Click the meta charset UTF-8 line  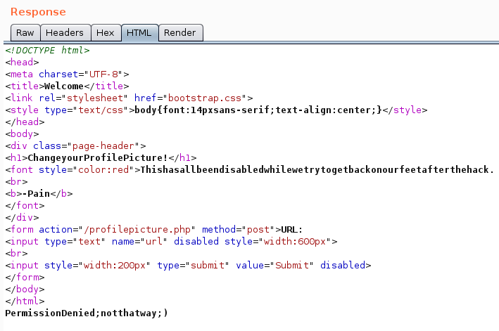pyautogui.click(x=67, y=74)
